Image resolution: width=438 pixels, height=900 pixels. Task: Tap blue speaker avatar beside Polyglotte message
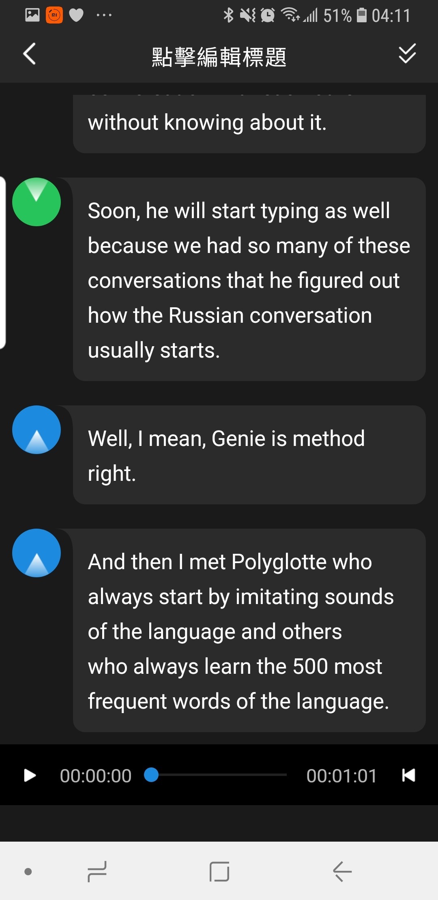(x=36, y=553)
